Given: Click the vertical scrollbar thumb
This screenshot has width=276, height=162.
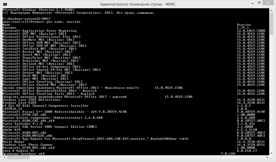Looking at the screenshot, I should (271, 24).
